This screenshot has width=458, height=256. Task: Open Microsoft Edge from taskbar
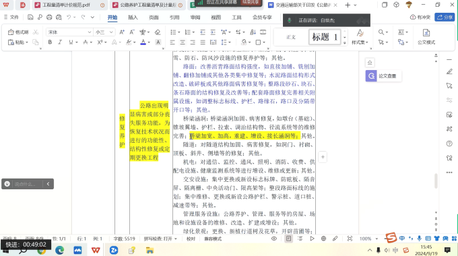[x=59, y=250]
